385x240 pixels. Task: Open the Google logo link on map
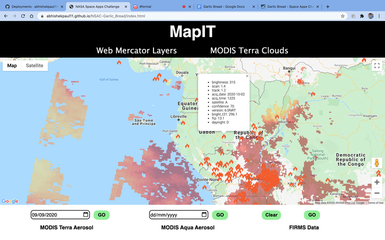(10, 201)
